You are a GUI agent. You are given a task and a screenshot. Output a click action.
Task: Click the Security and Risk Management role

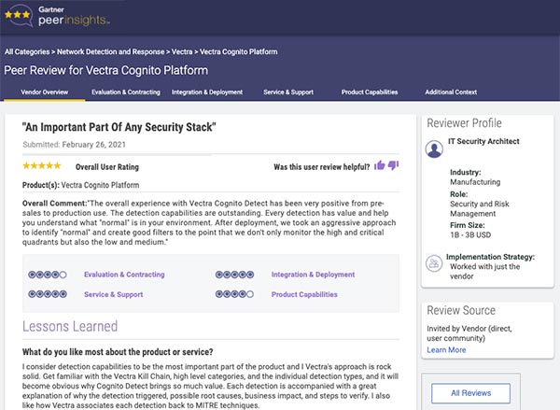(480, 209)
